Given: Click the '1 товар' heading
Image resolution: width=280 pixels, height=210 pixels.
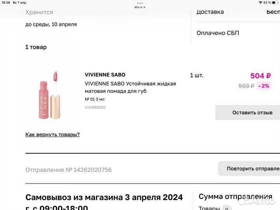Looking at the screenshot, I should 36,47.
